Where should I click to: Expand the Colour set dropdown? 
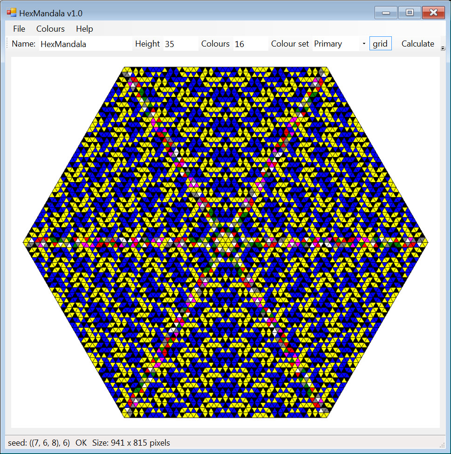(x=364, y=44)
